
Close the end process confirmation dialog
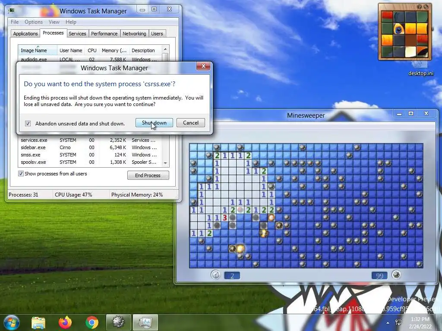[203, 66]
